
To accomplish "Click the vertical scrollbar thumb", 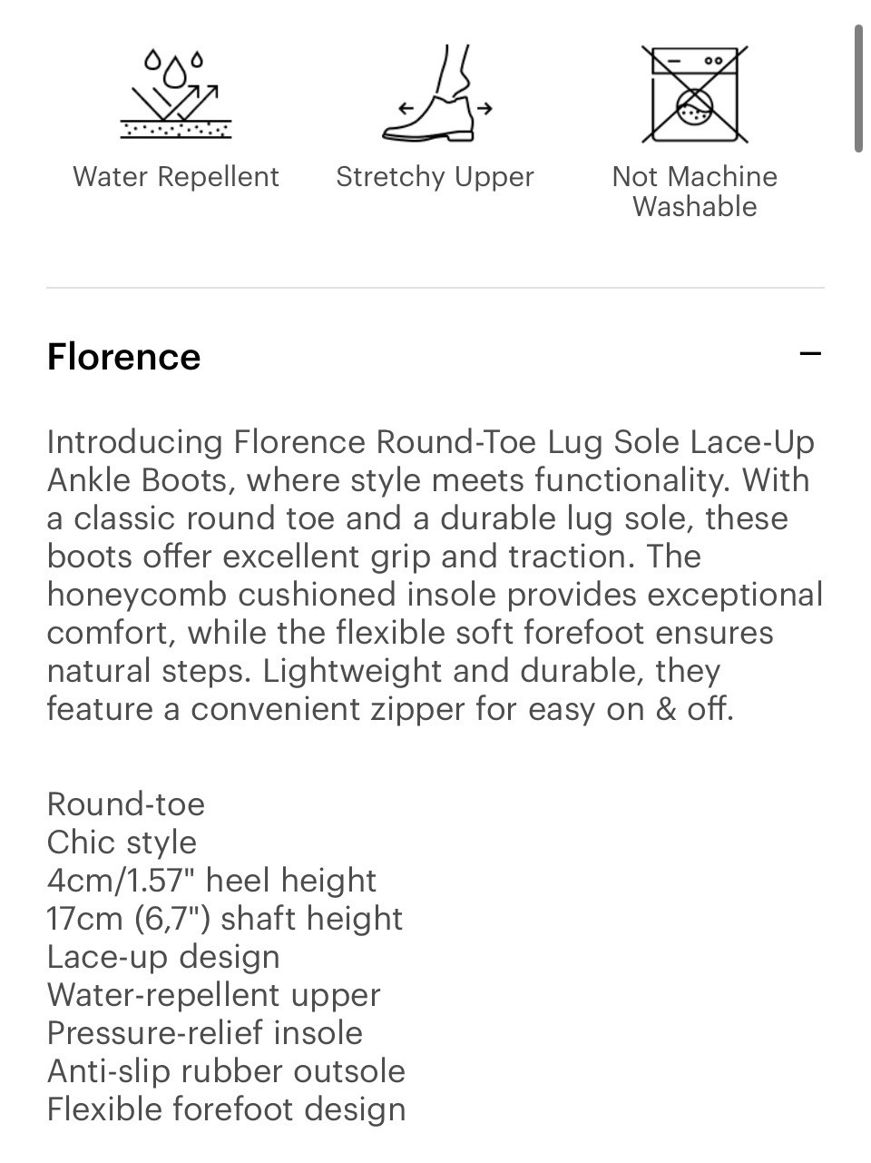I will click(858, 89).
